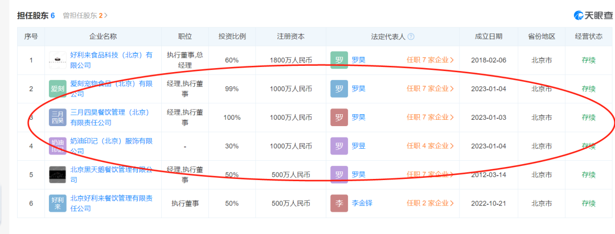Expand 任职 7 家企业 in 爱刻宠物食品 row

click(x=430, y=89)
